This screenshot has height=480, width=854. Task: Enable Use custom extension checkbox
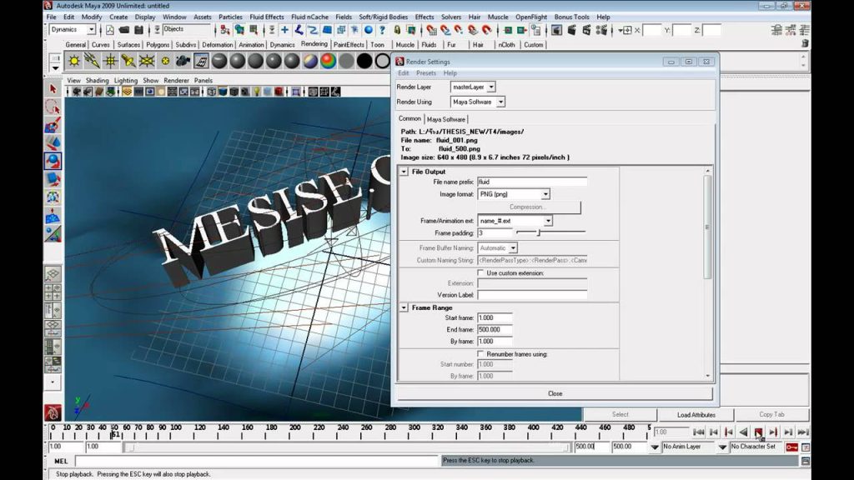click(481, 272)
